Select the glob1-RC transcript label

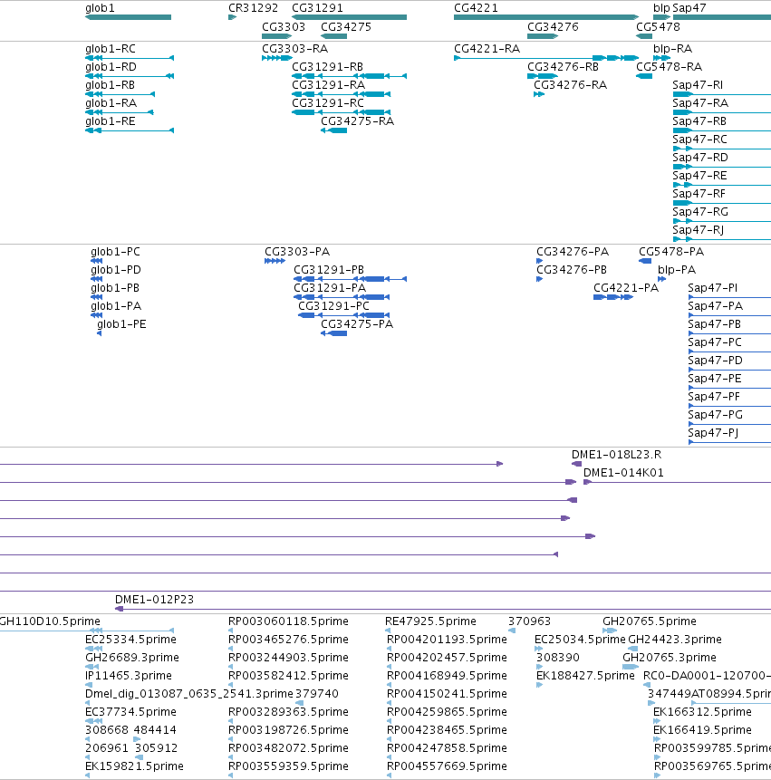pyautogui.click(x=110, y=49)
